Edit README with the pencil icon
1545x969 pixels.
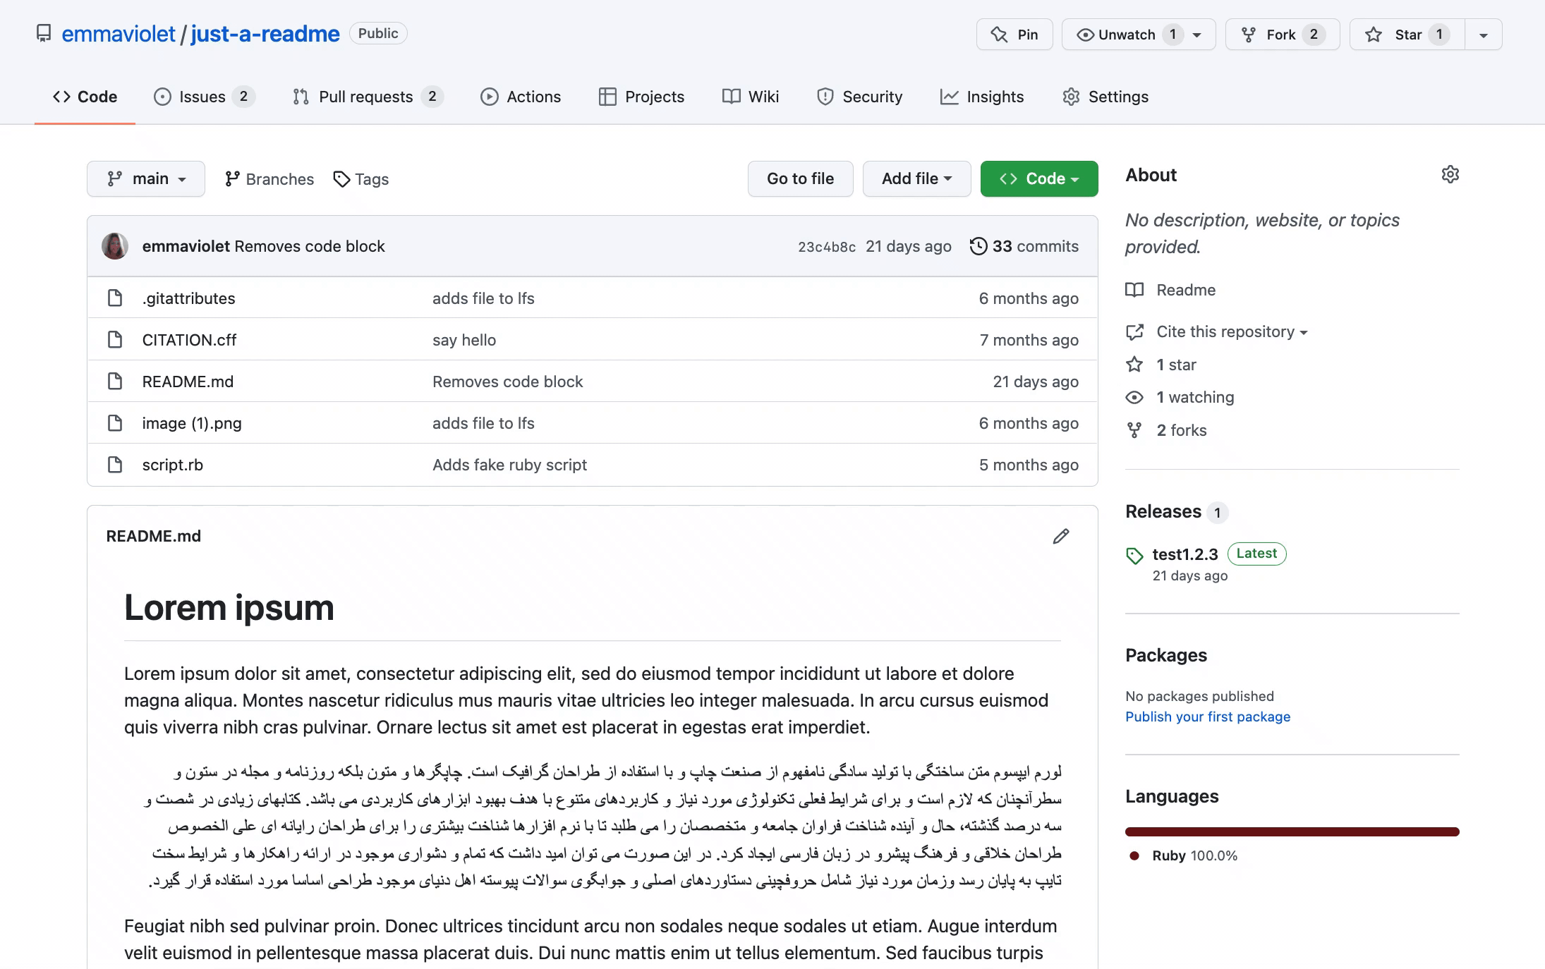(x=1060, y=537)
